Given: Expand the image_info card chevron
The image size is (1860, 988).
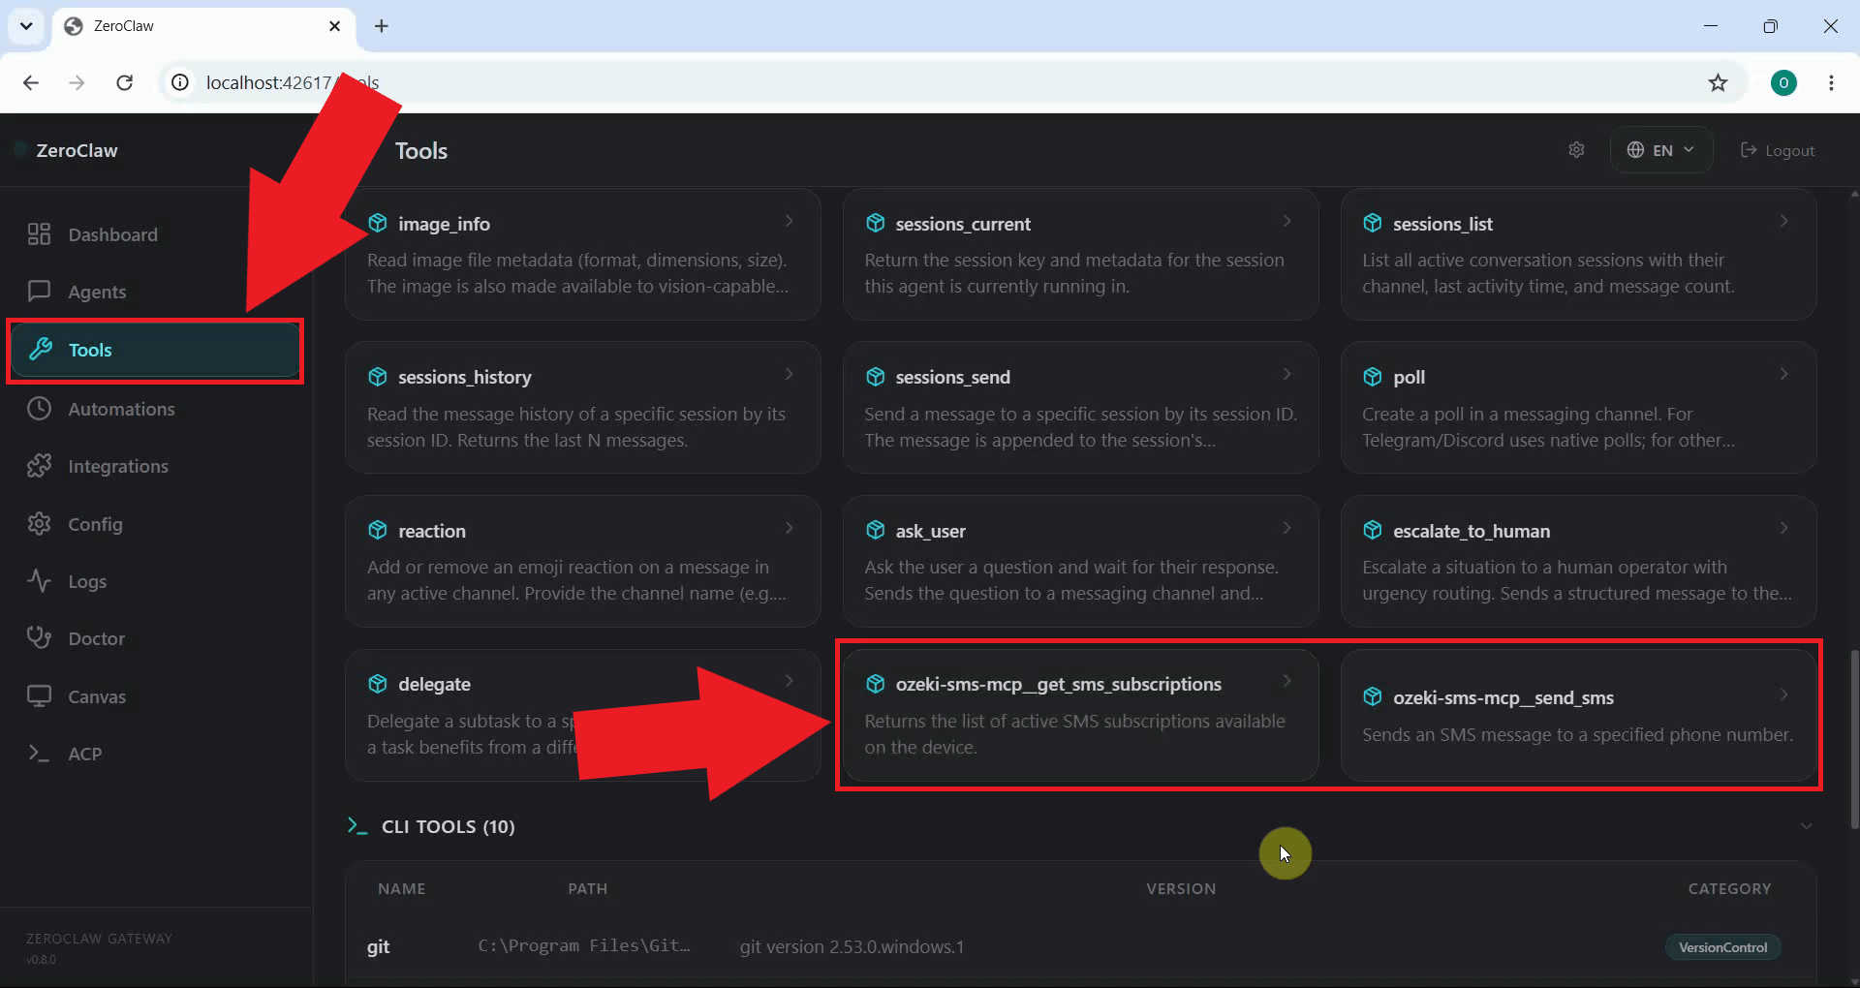Looking at the screenshot, I should 790,221.
